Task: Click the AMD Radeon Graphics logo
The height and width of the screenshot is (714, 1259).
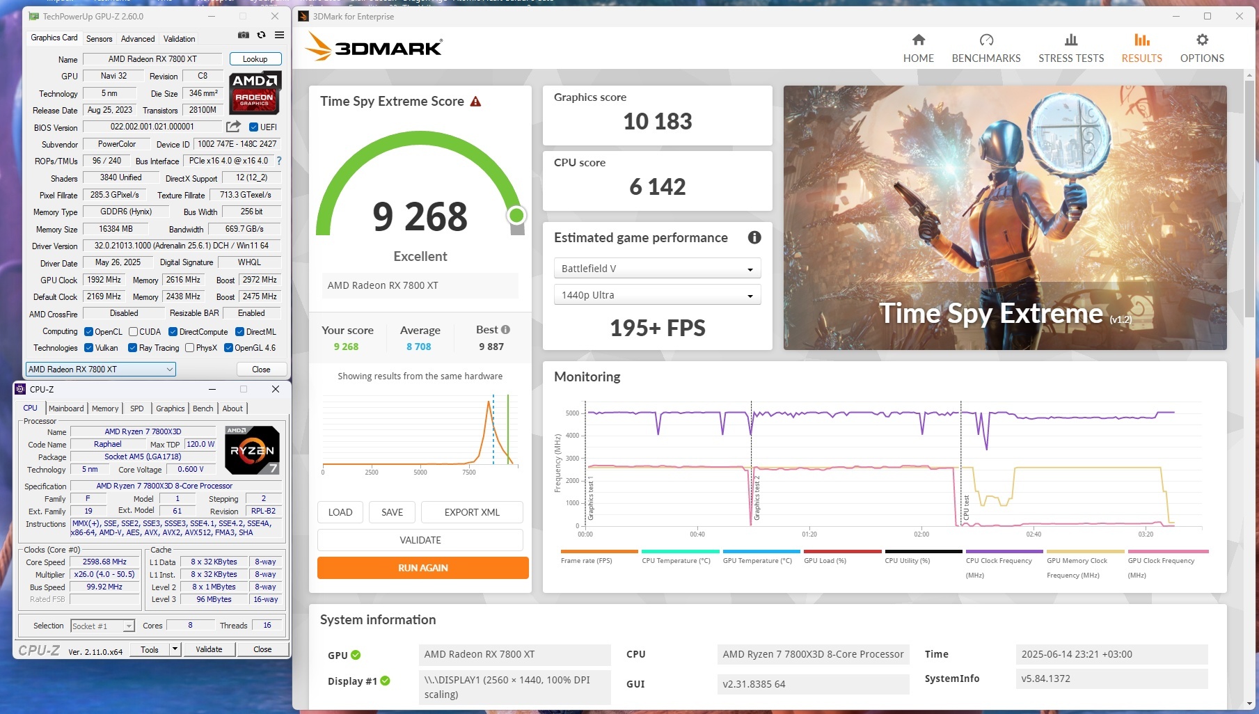Action: [255, 93]
